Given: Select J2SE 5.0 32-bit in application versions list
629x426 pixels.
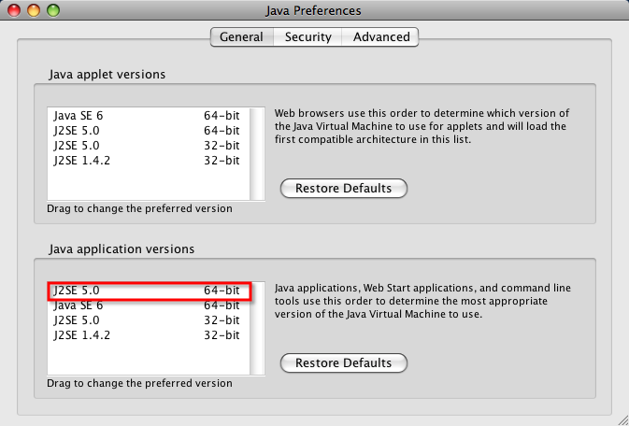Looking at the screenshot, I should click(x=149, y=320).
